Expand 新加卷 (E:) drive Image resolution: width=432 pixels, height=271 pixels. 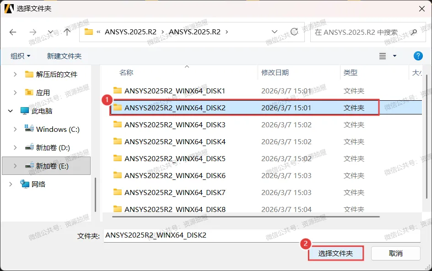coord(15,166)
